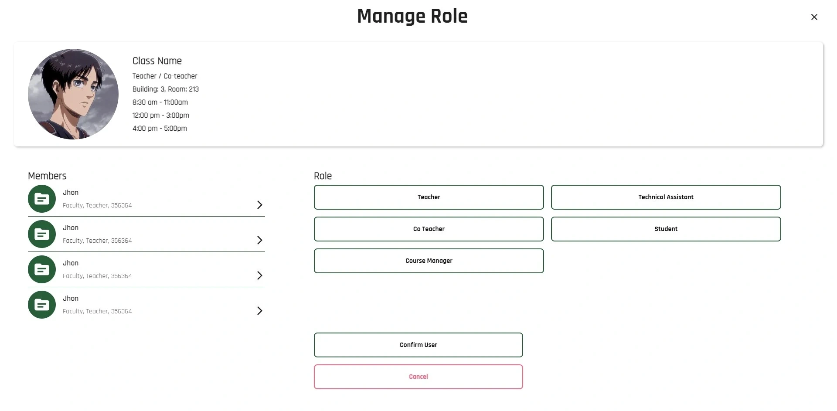Viewport: 837px width, 411px height.
Task: Expand the second Jhon member row chevron
Action: tap(259, 240)
